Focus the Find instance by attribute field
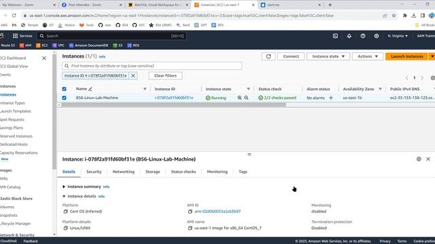Screen dimensions: 435x244 (152, 66)
